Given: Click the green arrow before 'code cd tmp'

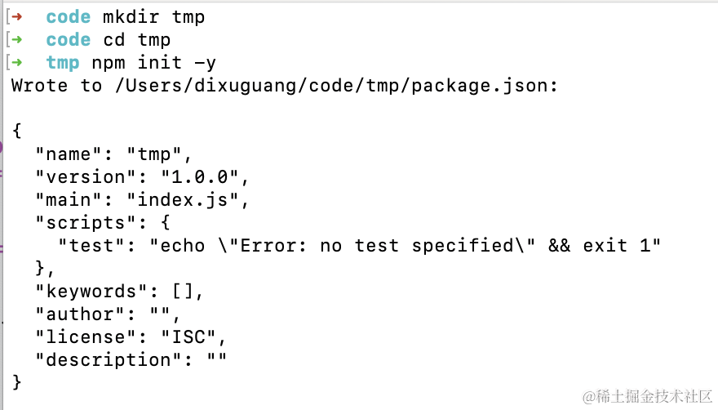Looking at the screenshot, I should click(x=17, y=40).
